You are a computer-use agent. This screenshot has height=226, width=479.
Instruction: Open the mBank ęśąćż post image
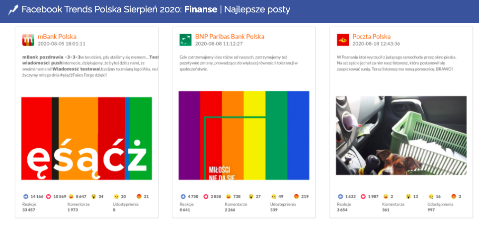click(86, 138)
